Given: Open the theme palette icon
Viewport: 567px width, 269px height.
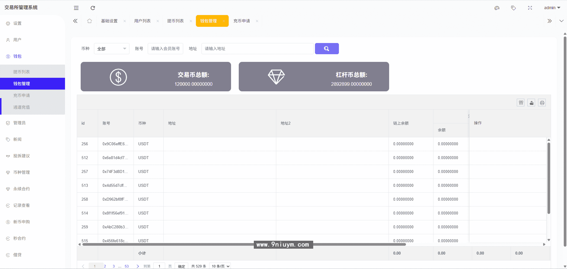Looking at the screenshot, I should pos(497,8).
